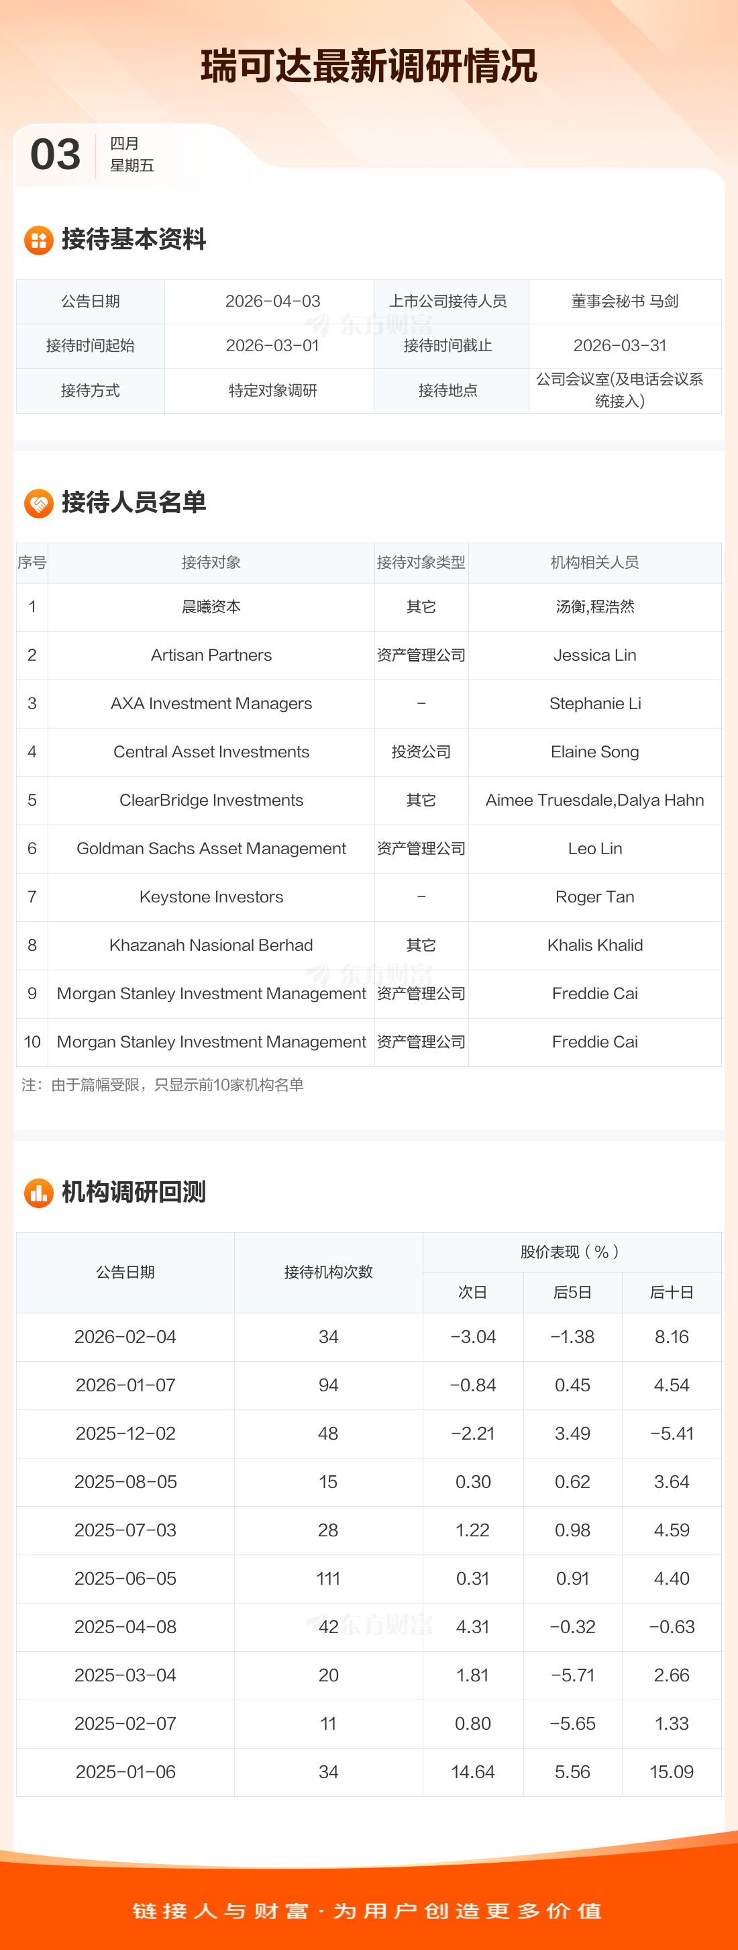Click the title 瑞可达最新调研情况
Image resolution: width=738 pixels, height=1950 pixels.
click(369, 66)
